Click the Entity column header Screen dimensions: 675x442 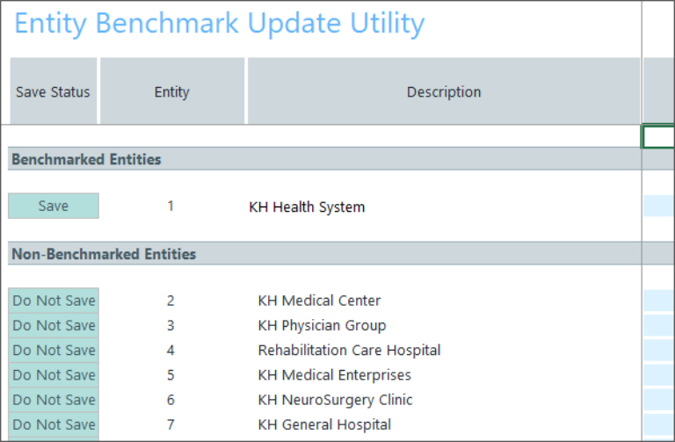point(172,91)
